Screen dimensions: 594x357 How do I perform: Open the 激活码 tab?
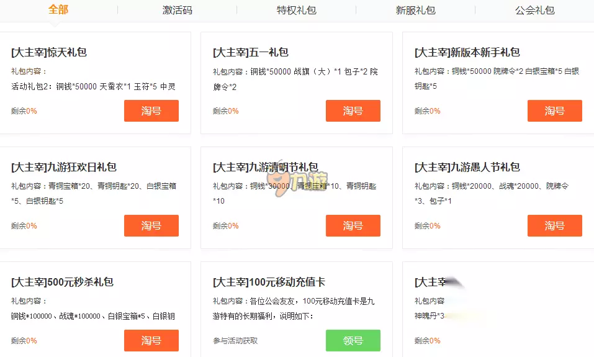177,11
